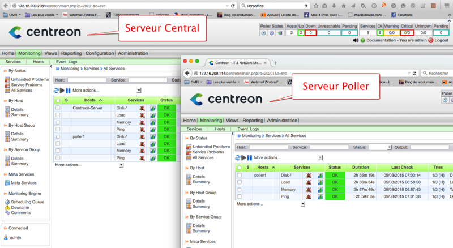Switch to the Reporting tab in the poller window
453x248 pixels.
(x=253, y=121)
